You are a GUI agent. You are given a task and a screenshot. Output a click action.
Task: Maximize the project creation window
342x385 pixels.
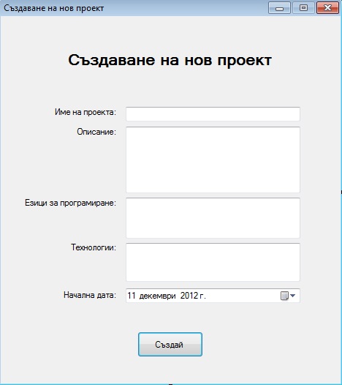303,8
